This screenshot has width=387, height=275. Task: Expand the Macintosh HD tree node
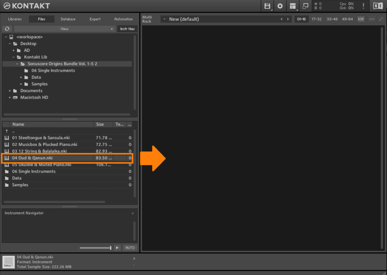[x=10, y=98]
